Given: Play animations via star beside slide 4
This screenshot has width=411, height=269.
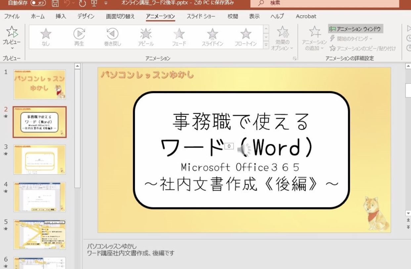Looking at the screenshot, I should point(6,191).
